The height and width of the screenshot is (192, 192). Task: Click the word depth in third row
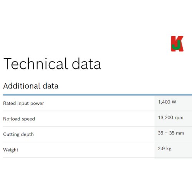27,134
